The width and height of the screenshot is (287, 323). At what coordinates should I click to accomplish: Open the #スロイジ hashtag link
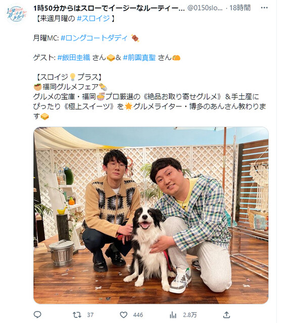[x=93, y=19]
